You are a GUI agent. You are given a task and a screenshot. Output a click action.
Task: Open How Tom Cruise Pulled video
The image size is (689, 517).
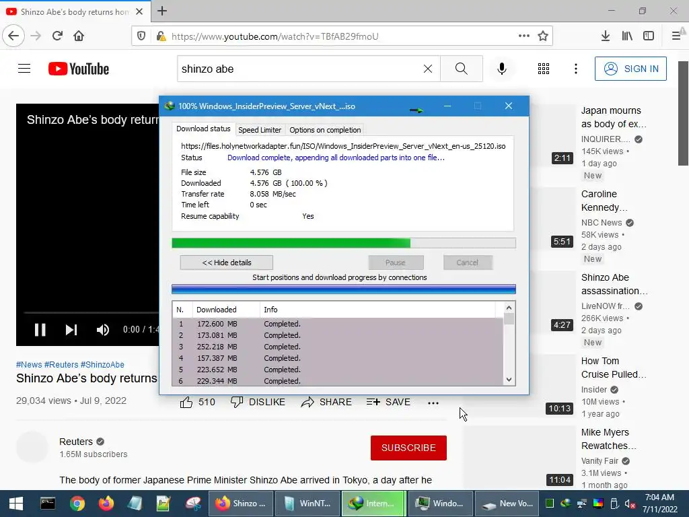pyautogui.click(x=614, y=368)
